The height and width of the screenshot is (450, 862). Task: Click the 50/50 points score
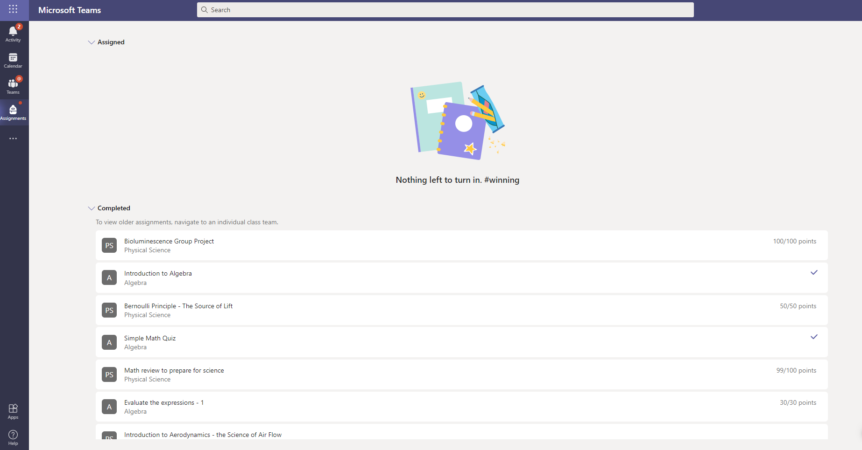pos(798,306)
